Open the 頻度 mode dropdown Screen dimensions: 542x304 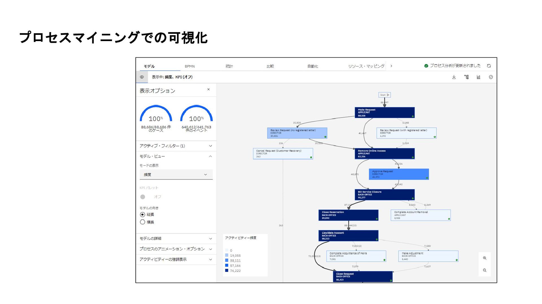click(176, 175)
